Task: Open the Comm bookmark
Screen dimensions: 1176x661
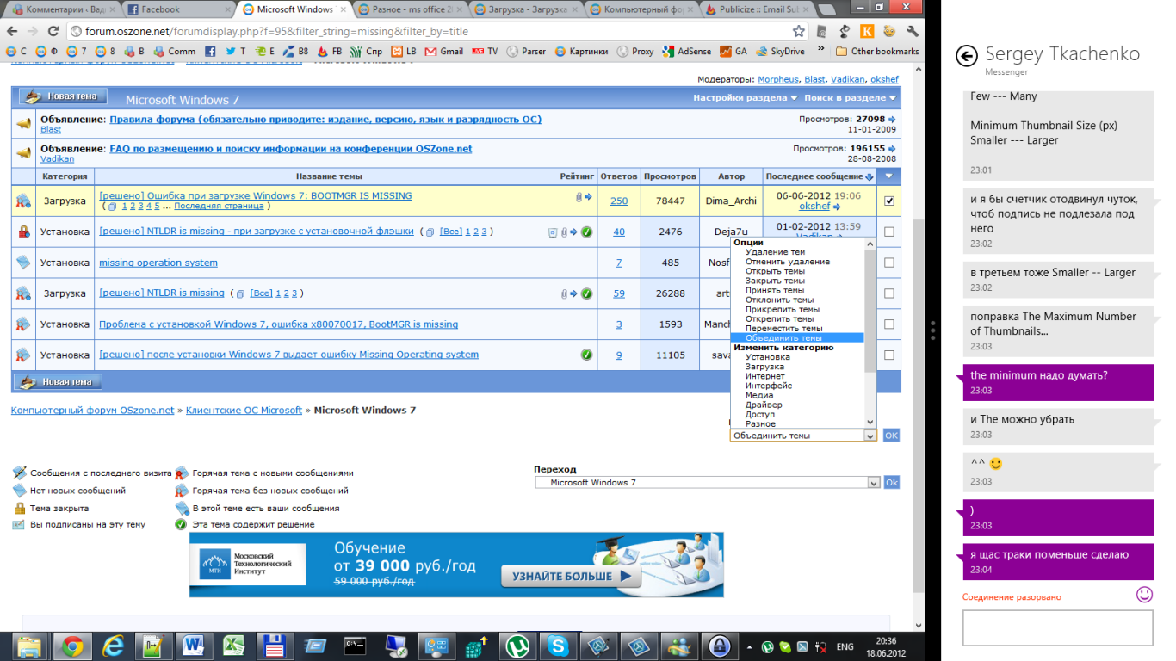Action: pos(175,52)
